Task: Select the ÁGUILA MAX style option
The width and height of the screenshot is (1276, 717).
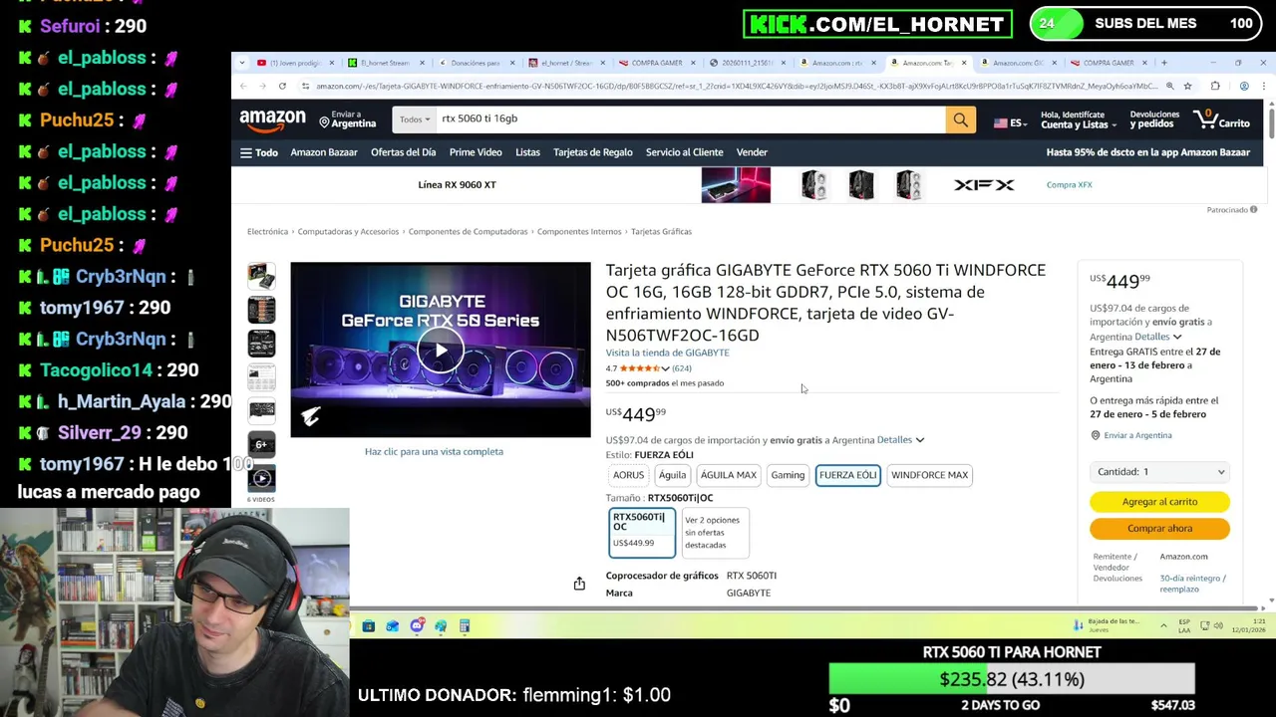Action: click(x=729, y=475)
